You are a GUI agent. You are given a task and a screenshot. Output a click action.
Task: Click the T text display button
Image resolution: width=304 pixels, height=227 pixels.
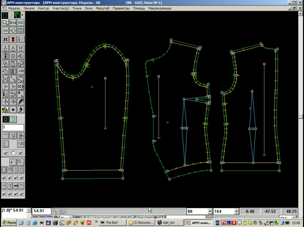pos(10,186)
